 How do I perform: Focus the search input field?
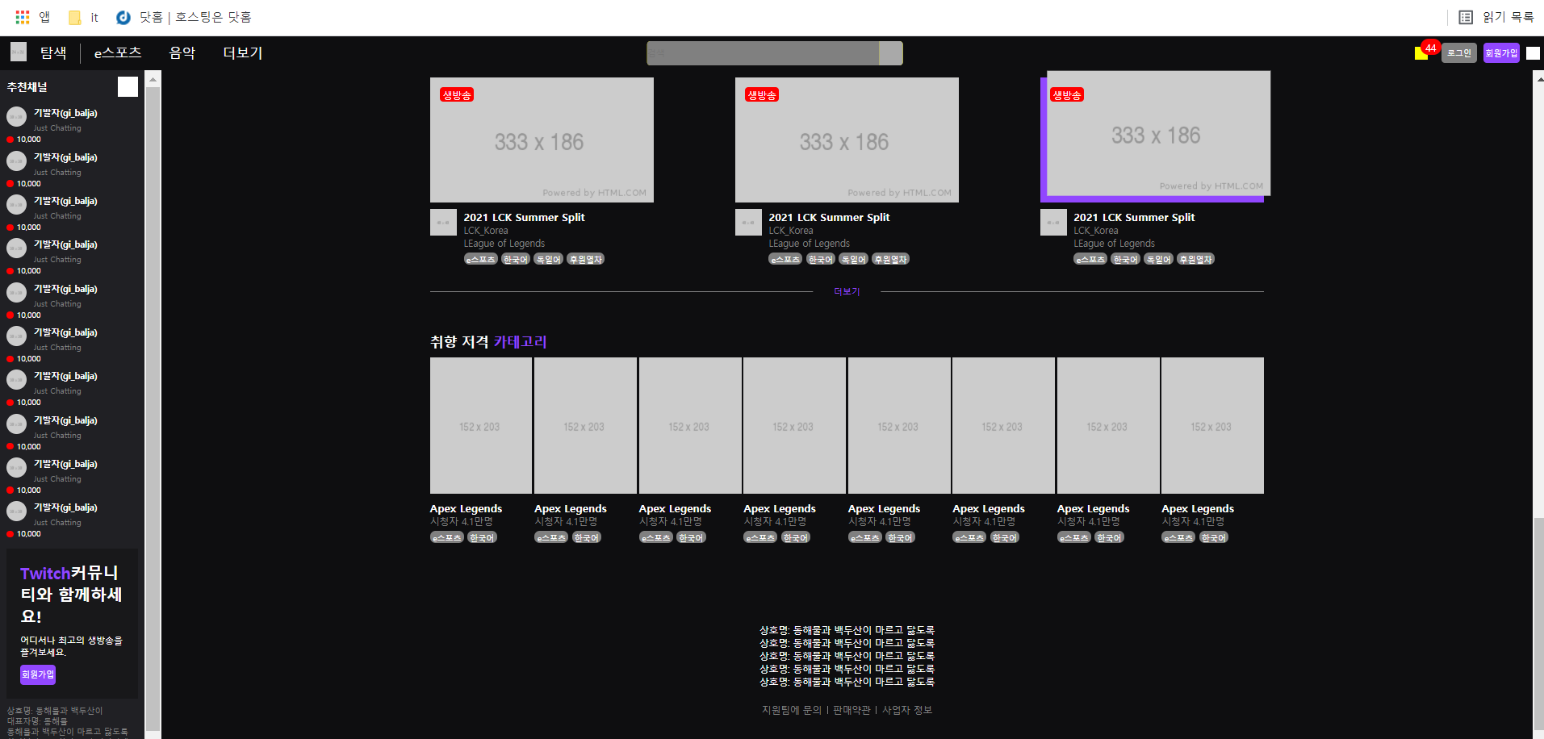coord(763,53)
